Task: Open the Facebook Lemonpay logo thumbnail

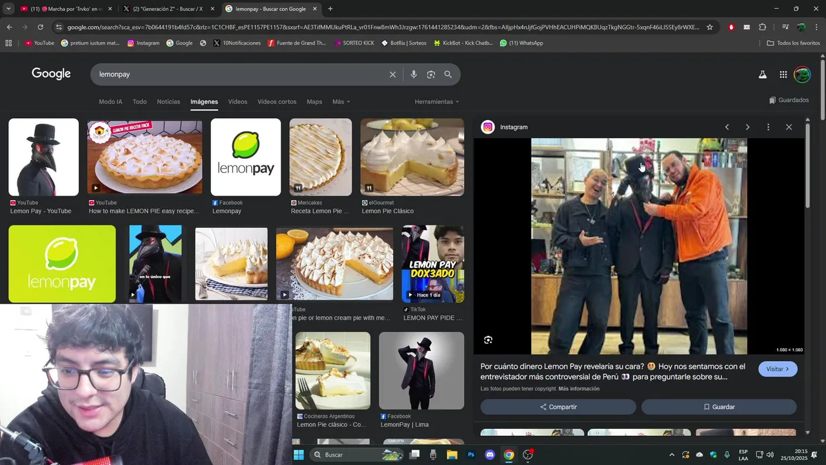Action: pos(246,157)
